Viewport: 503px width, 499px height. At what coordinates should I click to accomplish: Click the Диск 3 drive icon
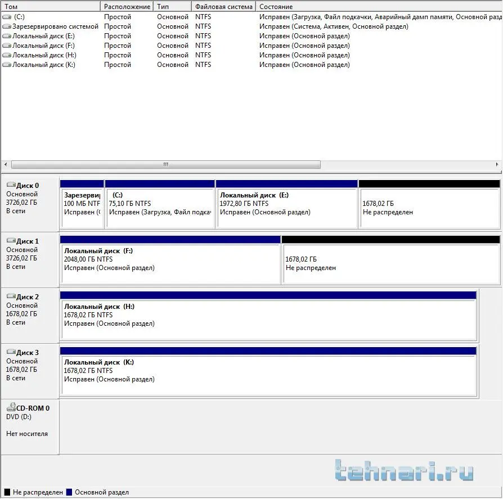(11, 352)
